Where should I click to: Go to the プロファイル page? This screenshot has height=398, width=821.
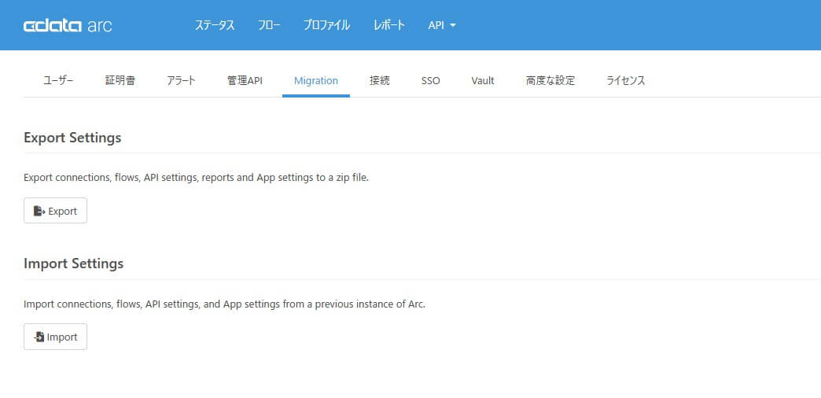coord(326,25)
